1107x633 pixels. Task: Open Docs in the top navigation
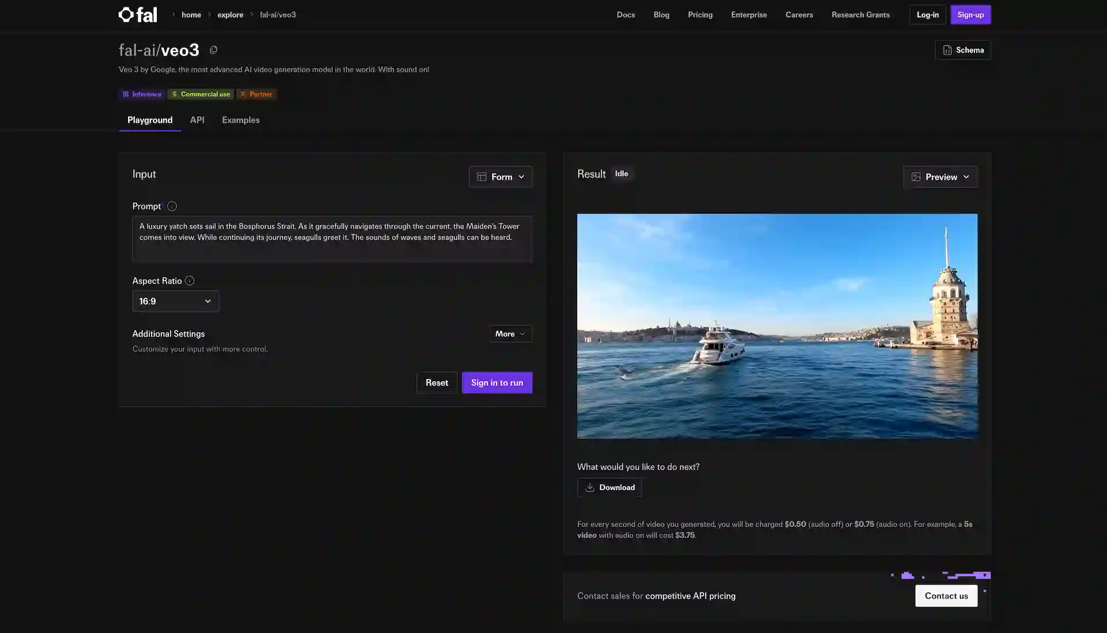626,14
